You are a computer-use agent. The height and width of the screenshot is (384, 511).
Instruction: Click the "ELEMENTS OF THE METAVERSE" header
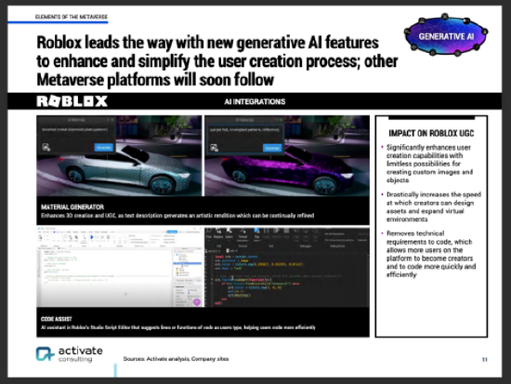coord(72,17)
